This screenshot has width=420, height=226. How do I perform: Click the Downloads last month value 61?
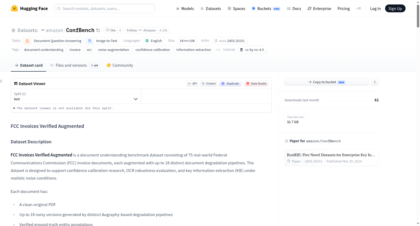376,100
